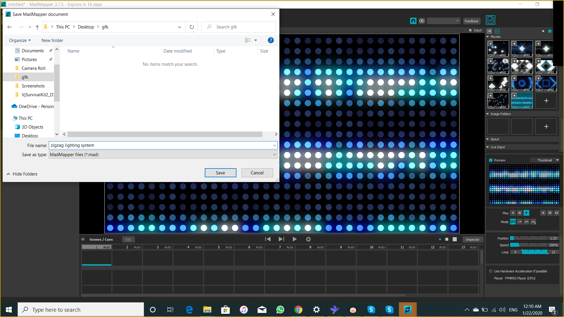
Task: Click Save in the save dialog
Action: pyautogui.click(x=220, y=173)
